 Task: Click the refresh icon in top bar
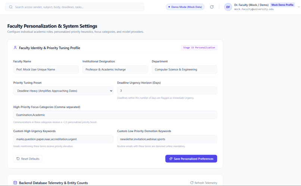tap(212, 7)
